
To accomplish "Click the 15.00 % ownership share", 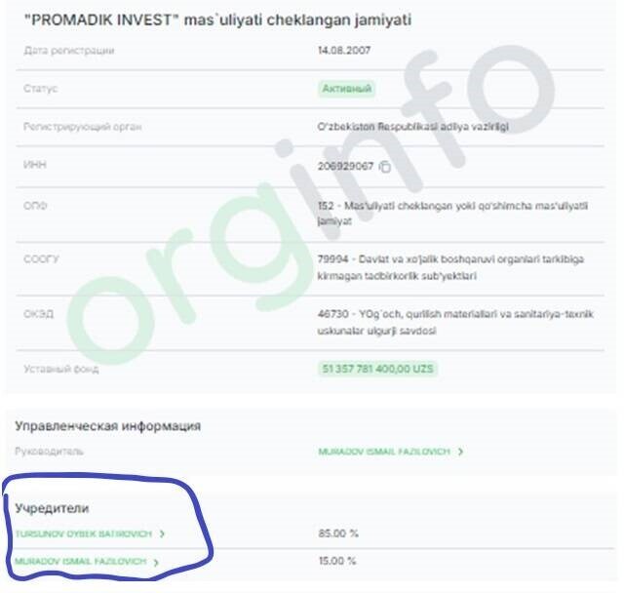I will tap(337, 561).
